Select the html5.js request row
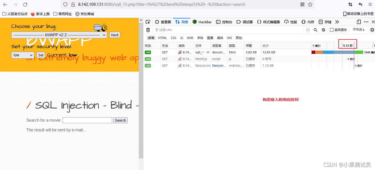375x170 pixels. (x=259, y=59)
